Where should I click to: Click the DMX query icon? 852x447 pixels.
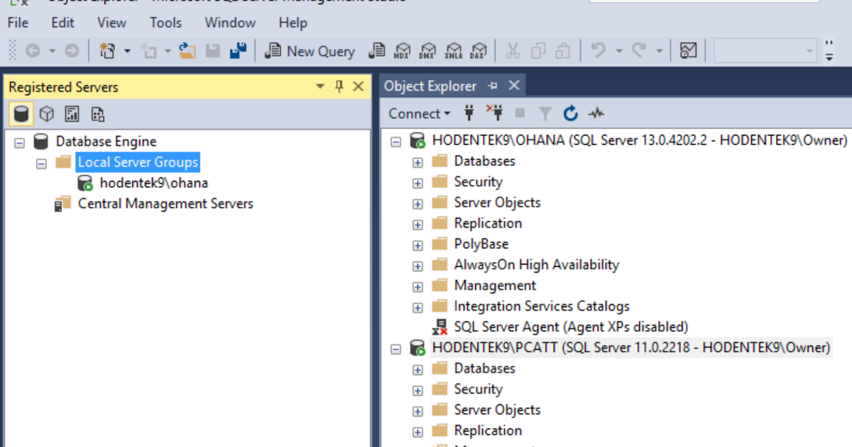coord(427,51)
